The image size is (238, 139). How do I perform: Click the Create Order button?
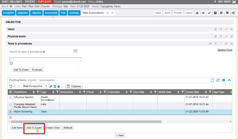coord(53,128)
